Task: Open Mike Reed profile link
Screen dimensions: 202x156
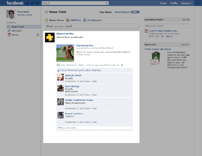Action: pos(23,12)
